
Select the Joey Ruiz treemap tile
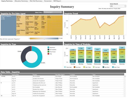(x=38, y=33)
